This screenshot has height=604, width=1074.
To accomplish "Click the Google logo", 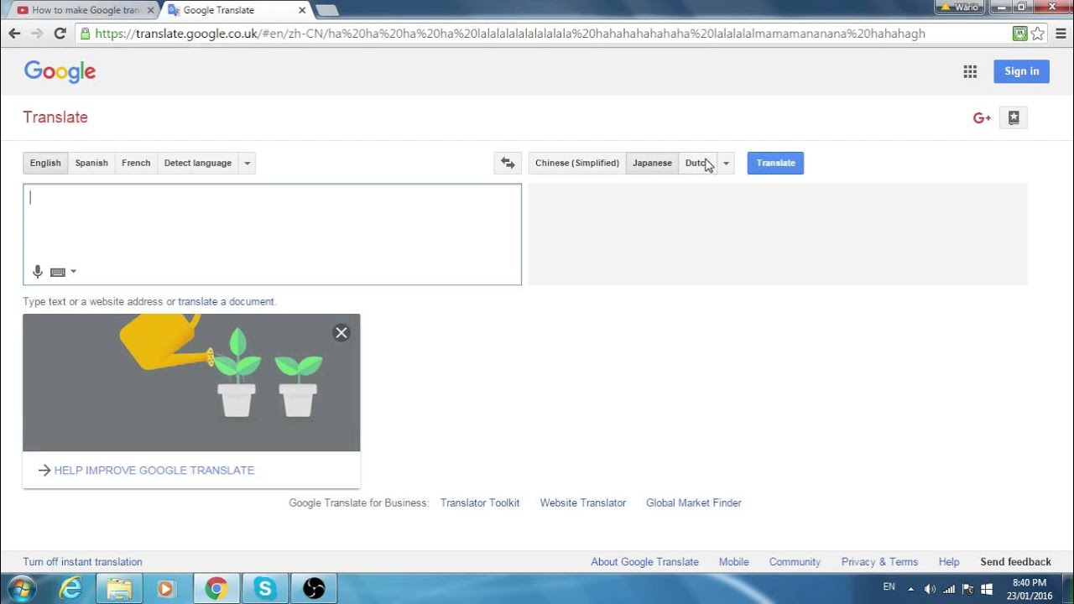I will tap(60, 71).
